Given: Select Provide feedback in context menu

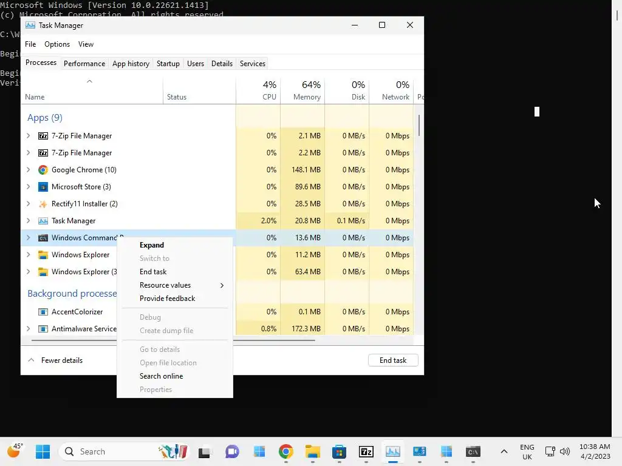Looking at the screenshot, I should (175, 299).
